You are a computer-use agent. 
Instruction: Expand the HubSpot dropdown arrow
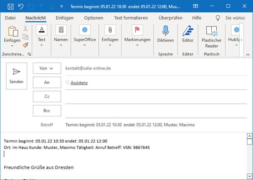tap(236, 45)
